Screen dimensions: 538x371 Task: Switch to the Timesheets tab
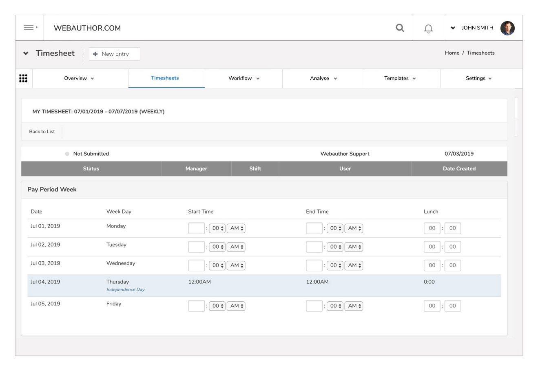[x=165, y=78]
